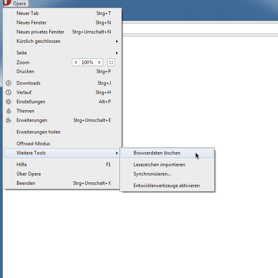Select Über Opera

pyautogui.click(x=63, y=174)
